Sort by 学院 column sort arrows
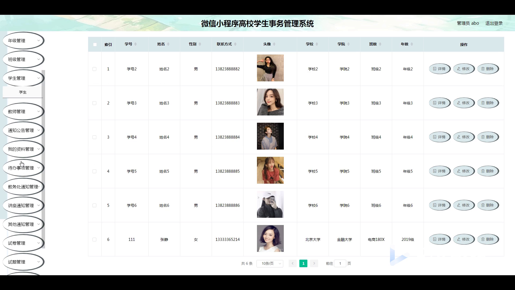Image resolution: width=515 pixels, height=290 pixels. point(348,44)
